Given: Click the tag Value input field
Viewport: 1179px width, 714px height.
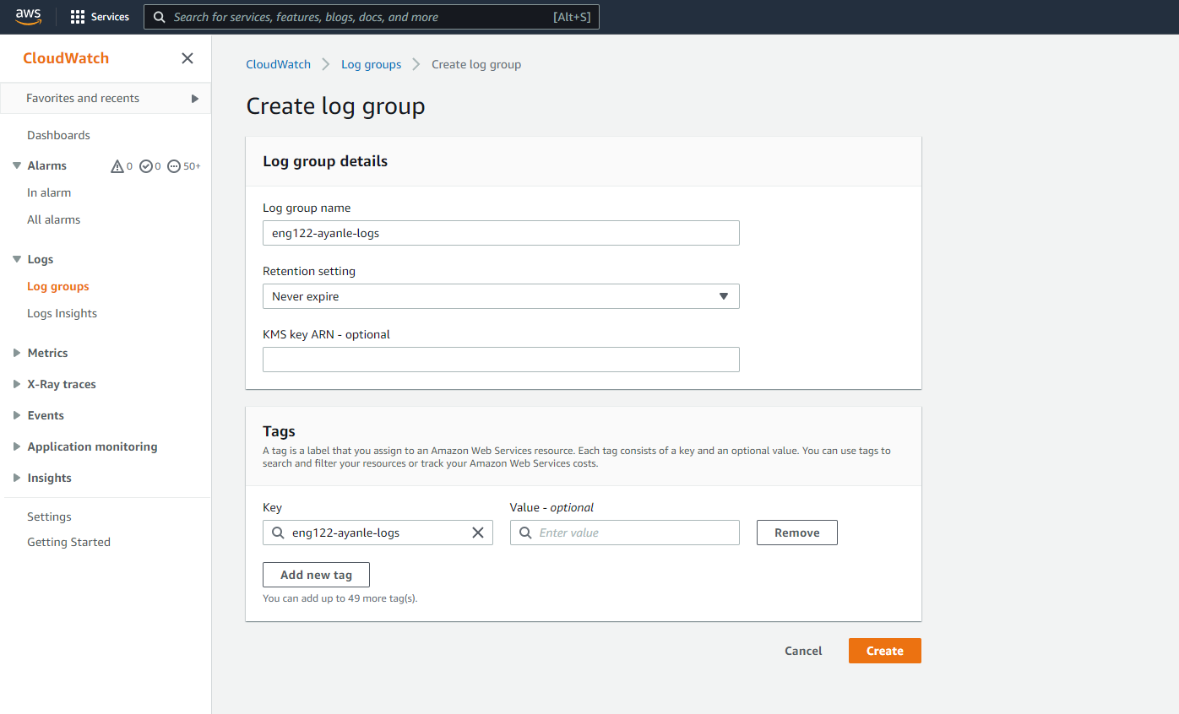Looking at the screenshot, I should [625, 533].
